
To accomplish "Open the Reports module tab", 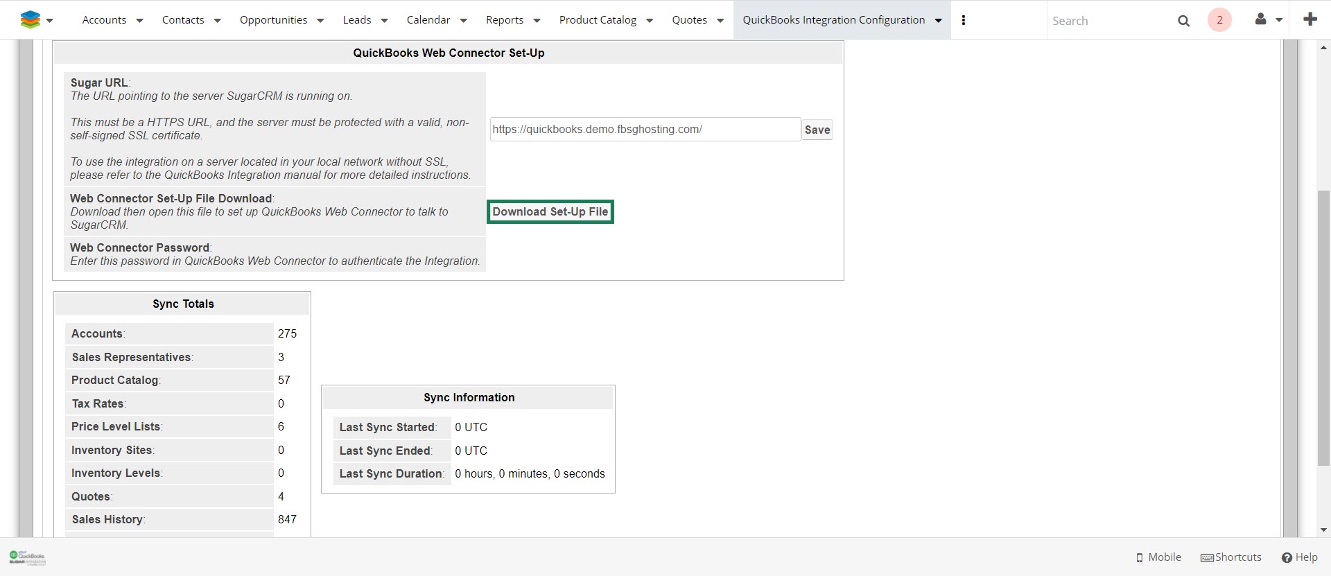I will point(504,20).
